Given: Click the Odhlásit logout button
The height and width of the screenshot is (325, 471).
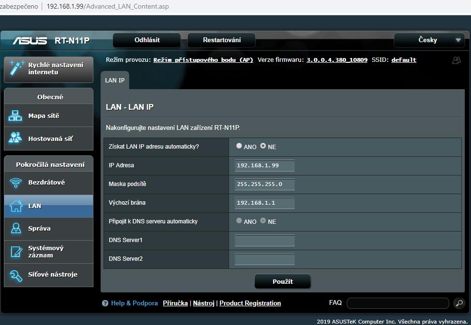Looking at the screenshot, I should (x=147, y=40).
